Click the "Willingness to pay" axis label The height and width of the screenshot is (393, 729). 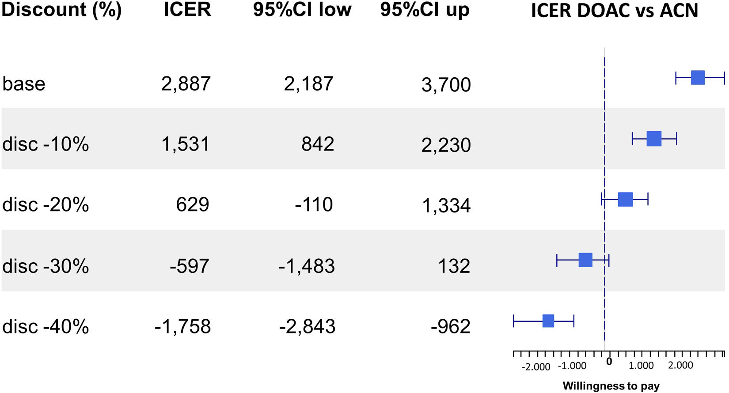(611, 386)
